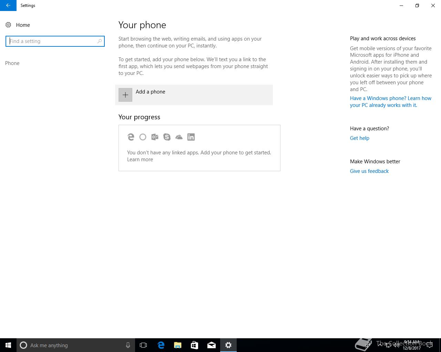The image size is (441, 352).
Task: Click the Your progress heading
Action: click(139, 117)
